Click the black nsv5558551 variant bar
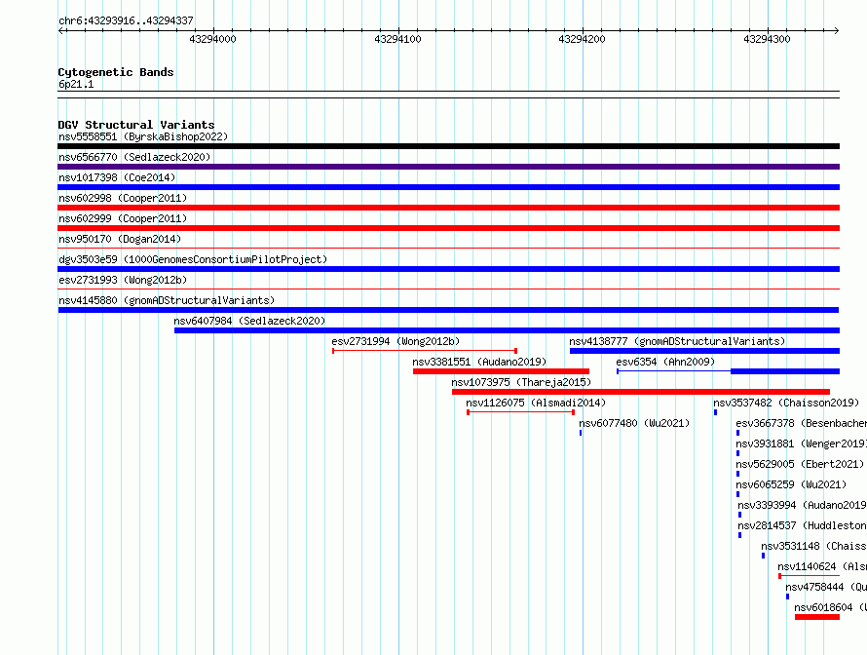The image size is (867, 655). tap(448, 146)
